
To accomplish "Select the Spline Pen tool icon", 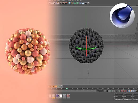I will coord(72,3).
